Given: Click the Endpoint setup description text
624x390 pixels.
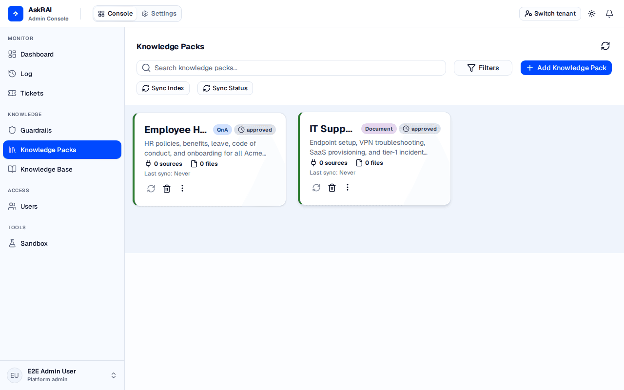Looking at the screenshot, I should [x=369, y=147].
